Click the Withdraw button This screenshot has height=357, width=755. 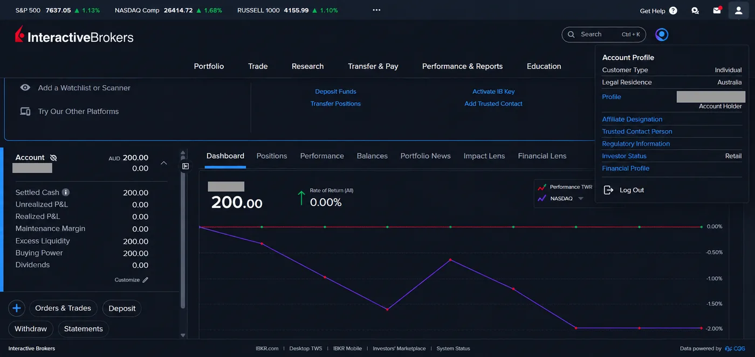click(31, 328)
